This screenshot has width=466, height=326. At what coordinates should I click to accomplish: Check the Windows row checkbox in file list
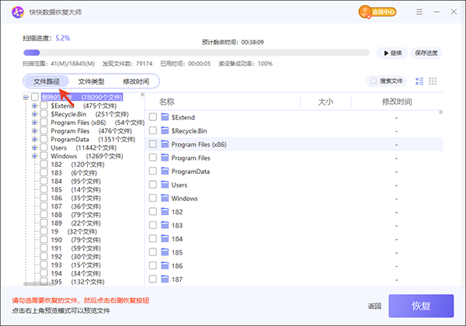[153, 198]
